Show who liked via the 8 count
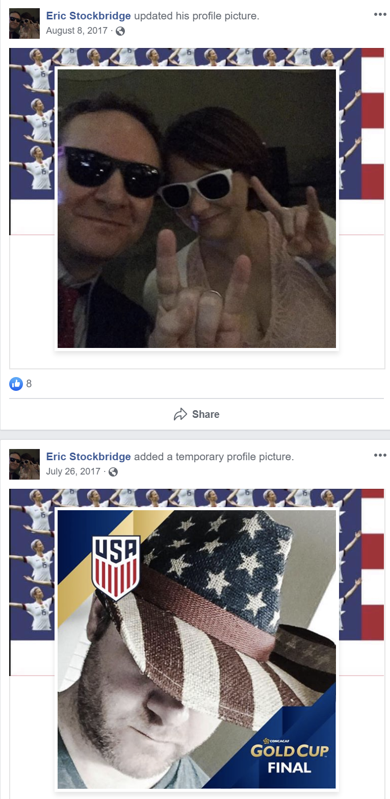 click(x=29, y=384)
